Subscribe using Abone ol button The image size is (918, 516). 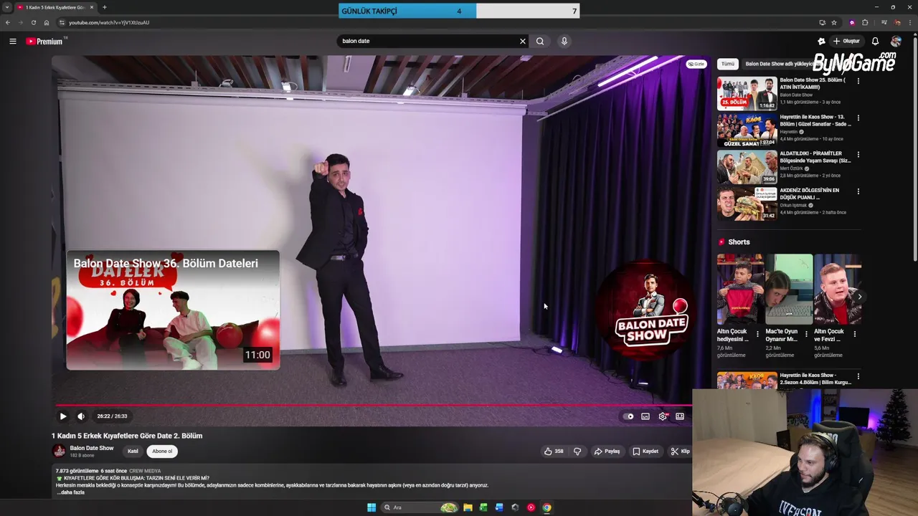[162, 451]
